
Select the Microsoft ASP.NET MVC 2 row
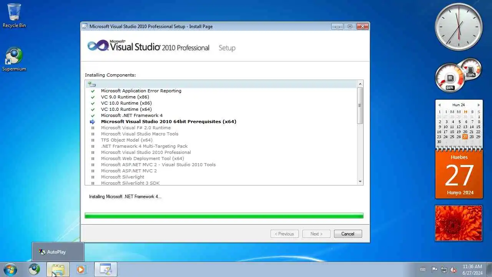[129, 171]
